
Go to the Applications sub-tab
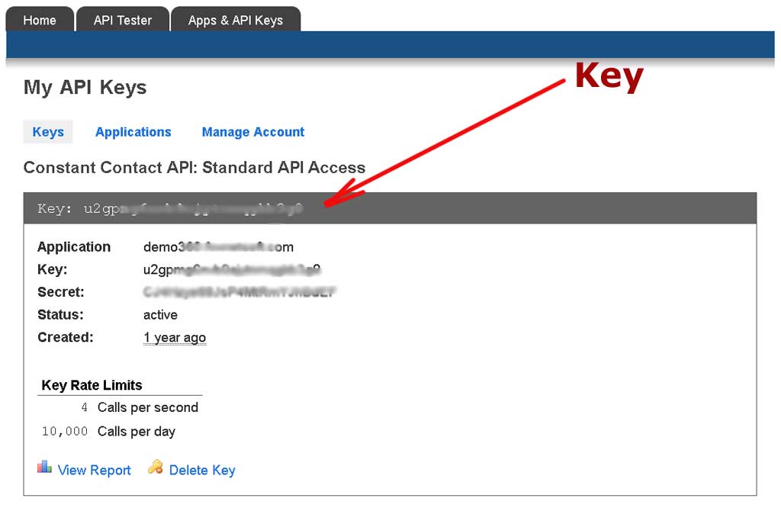coord(133,132)
